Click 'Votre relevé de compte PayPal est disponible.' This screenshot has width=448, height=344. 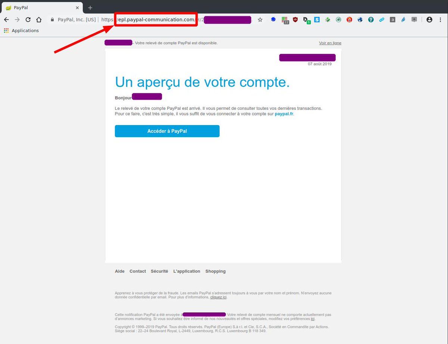point(176,43)
